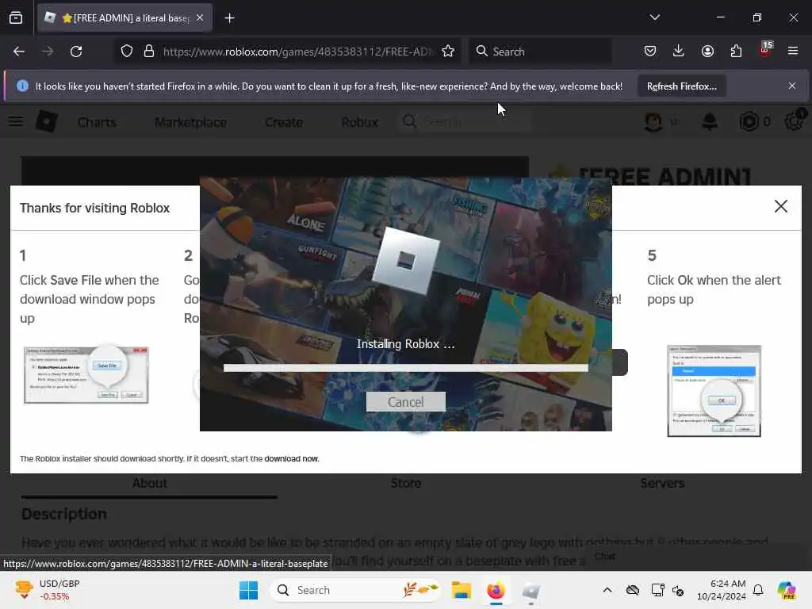The width and height of the screenshot is (812, 609).
Task: Open the Firefox downloads panel
Action: click(x=679, y=52)
